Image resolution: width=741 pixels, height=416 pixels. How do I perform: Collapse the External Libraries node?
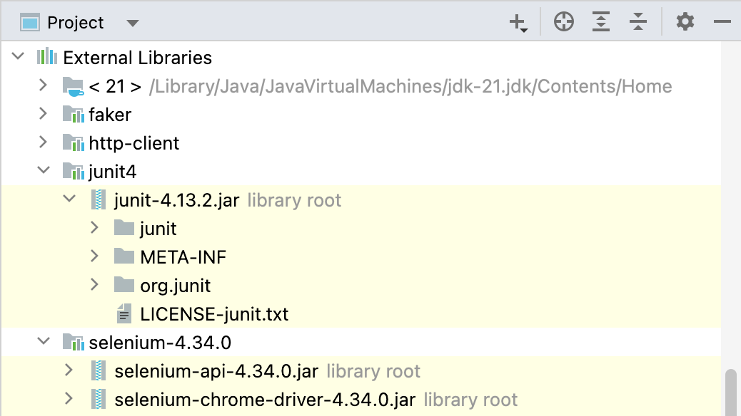tap(18, 56)
